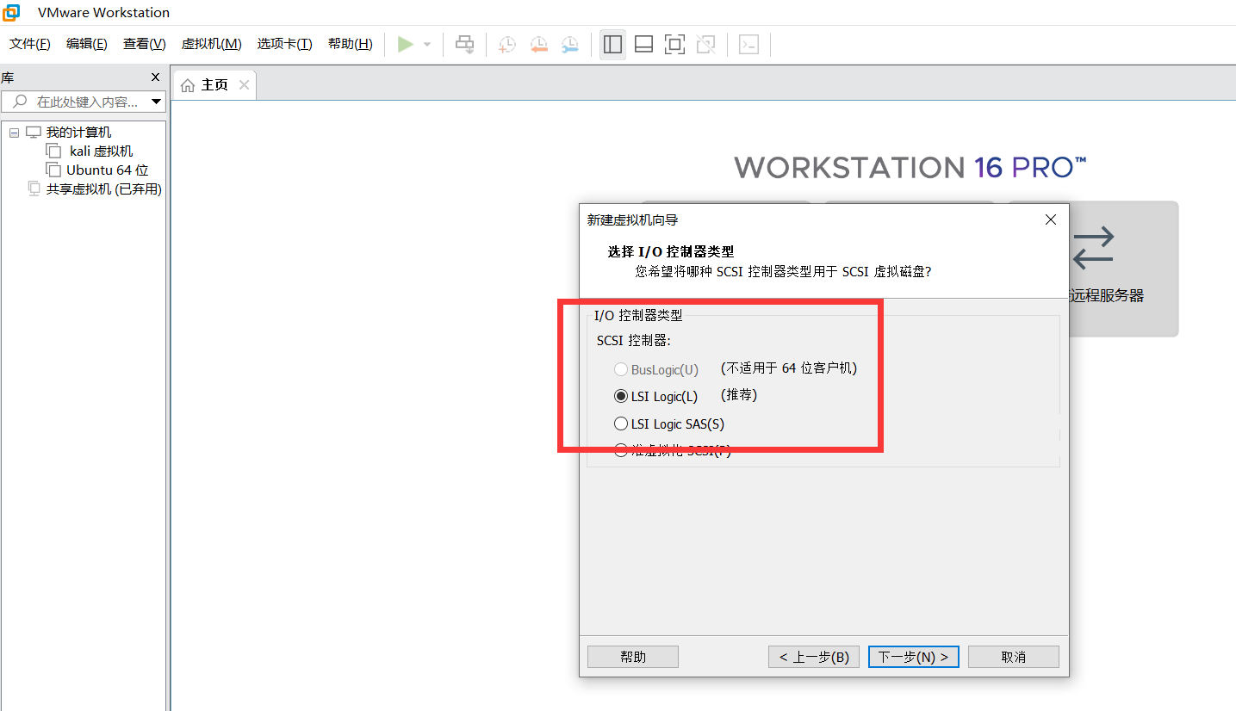Click the revert to snapshot toolbar icon
The height and width of the screenshot is (711, 1236).
[x=539, y=45]
